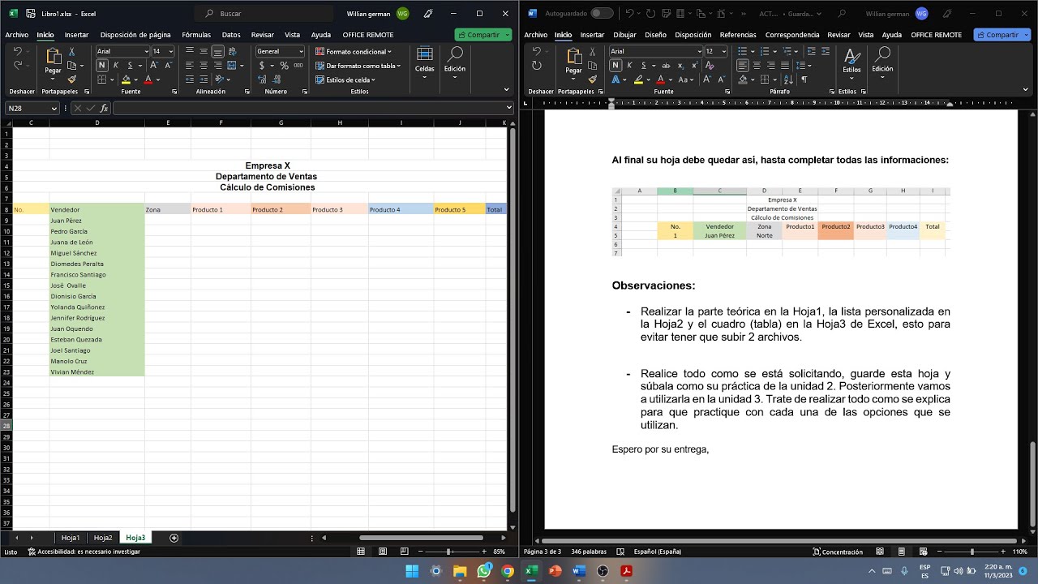1038x584 pixels.
Task: Open Google Chrome from the taskbar
Action: 508,571
